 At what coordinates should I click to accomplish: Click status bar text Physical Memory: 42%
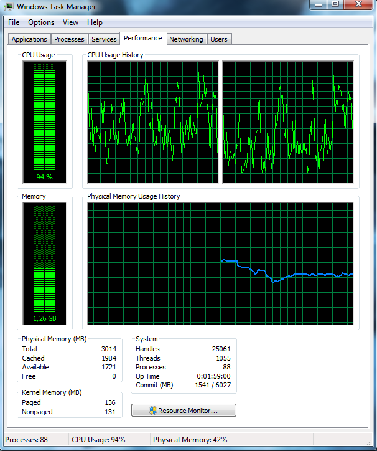point(190,440)
